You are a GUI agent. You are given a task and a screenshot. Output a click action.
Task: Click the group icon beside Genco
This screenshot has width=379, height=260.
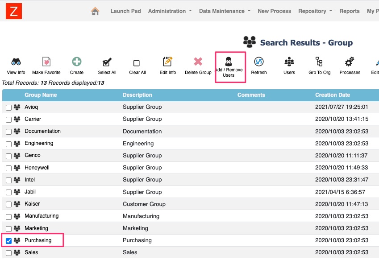click(17, 156)
